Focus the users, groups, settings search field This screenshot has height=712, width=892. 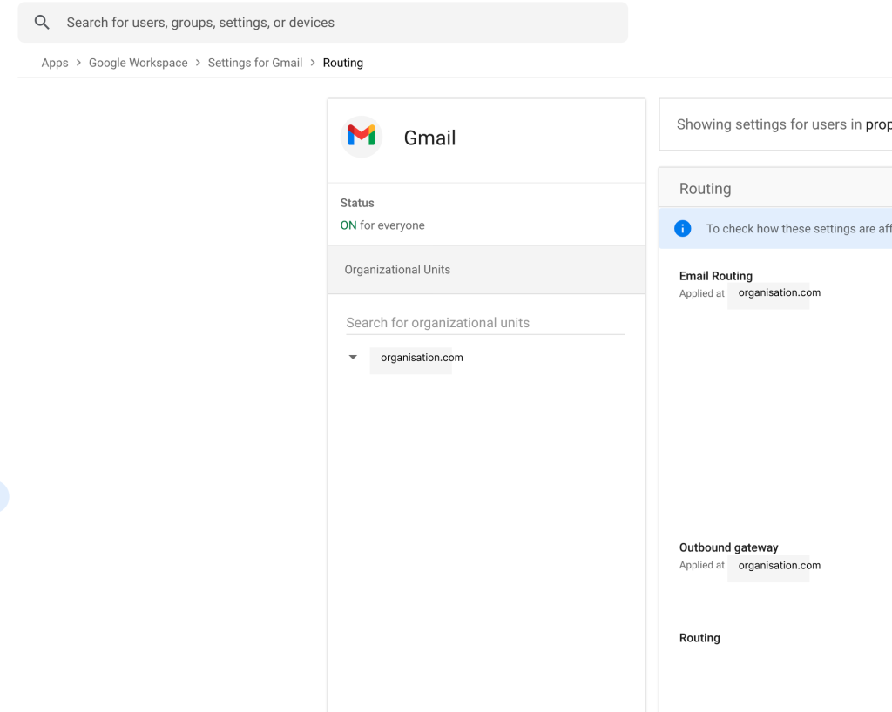322,22
